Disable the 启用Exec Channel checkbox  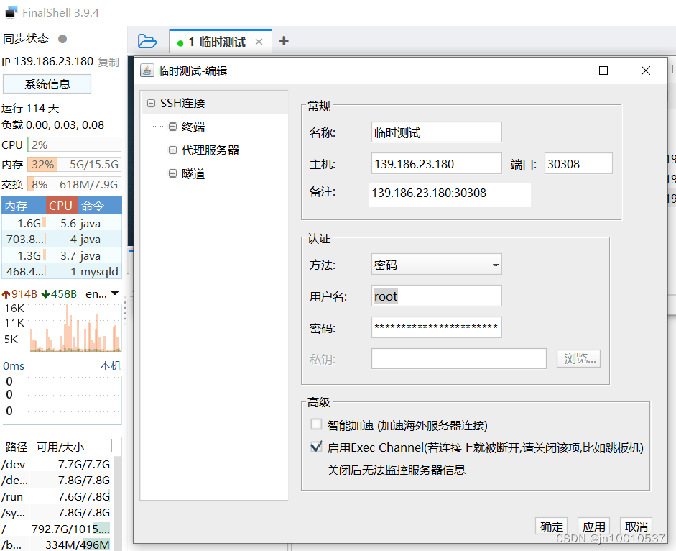click(316, 447)
